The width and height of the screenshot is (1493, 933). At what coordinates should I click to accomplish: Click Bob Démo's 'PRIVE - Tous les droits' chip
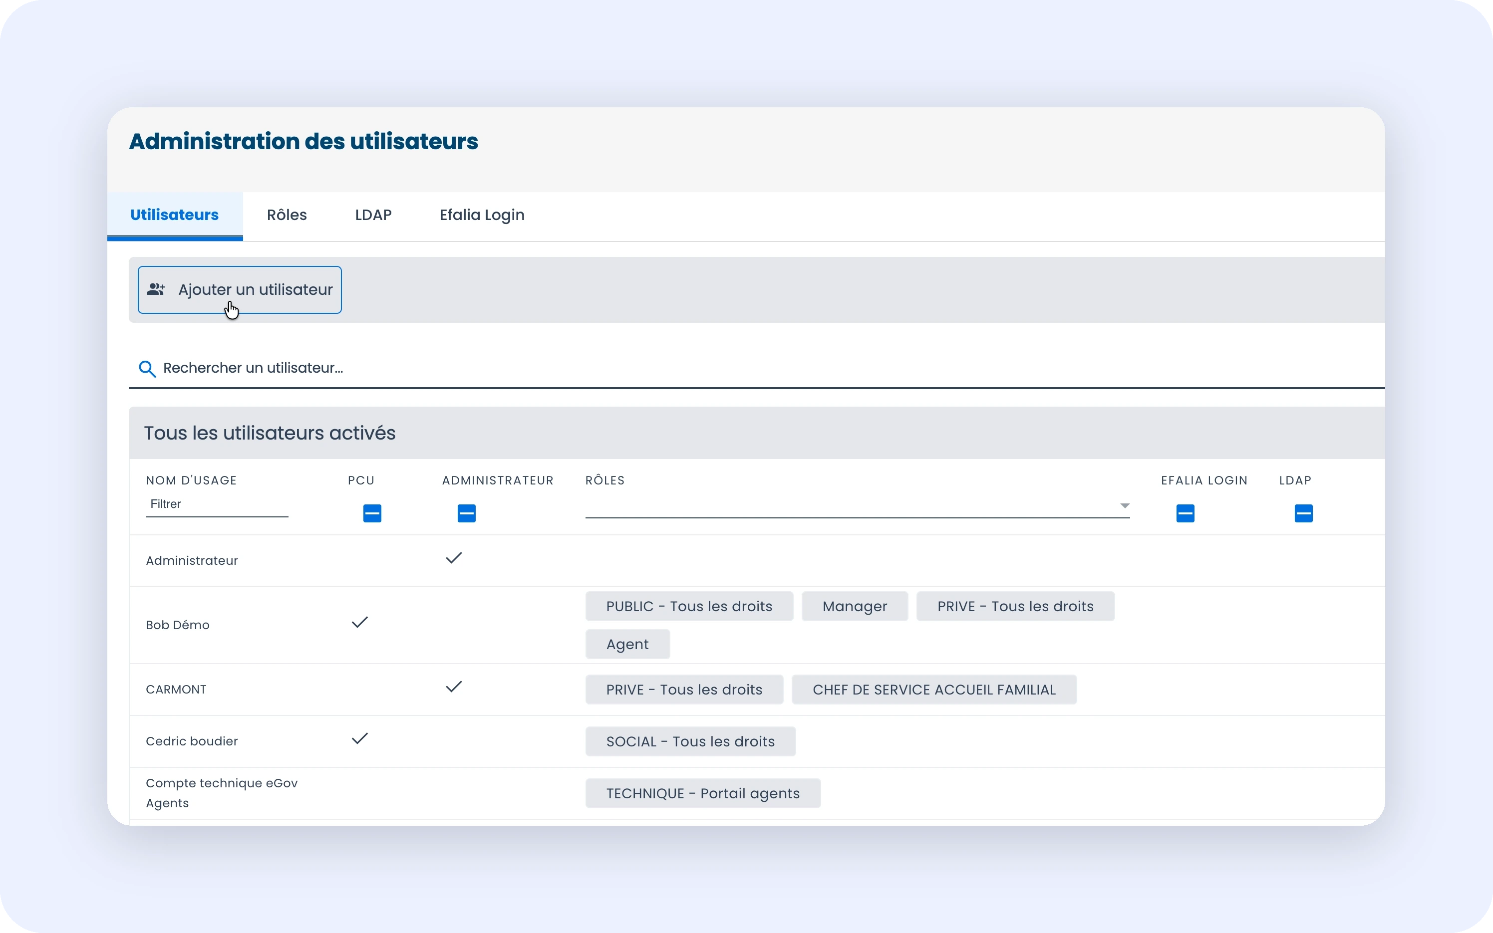click(1015, 607)
